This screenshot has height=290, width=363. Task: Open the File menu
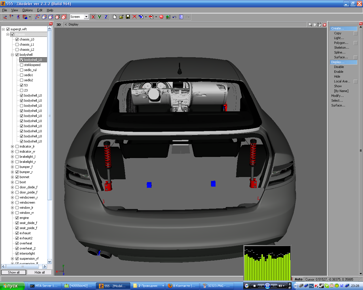pyautogui.click(x=5, y=10)
